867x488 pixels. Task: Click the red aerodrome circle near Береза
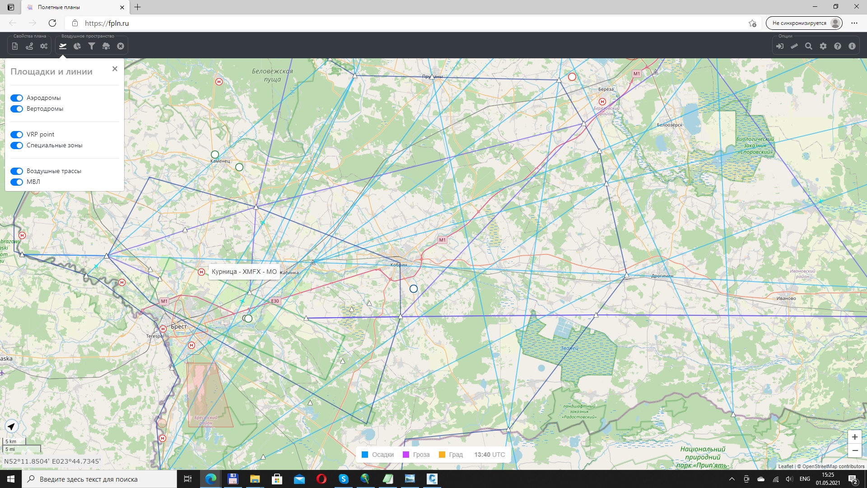coord(572,77)
